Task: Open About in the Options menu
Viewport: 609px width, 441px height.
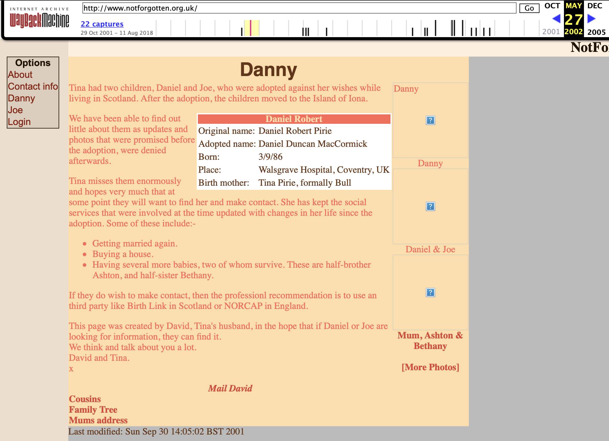Action: click(x=20, y=75)
